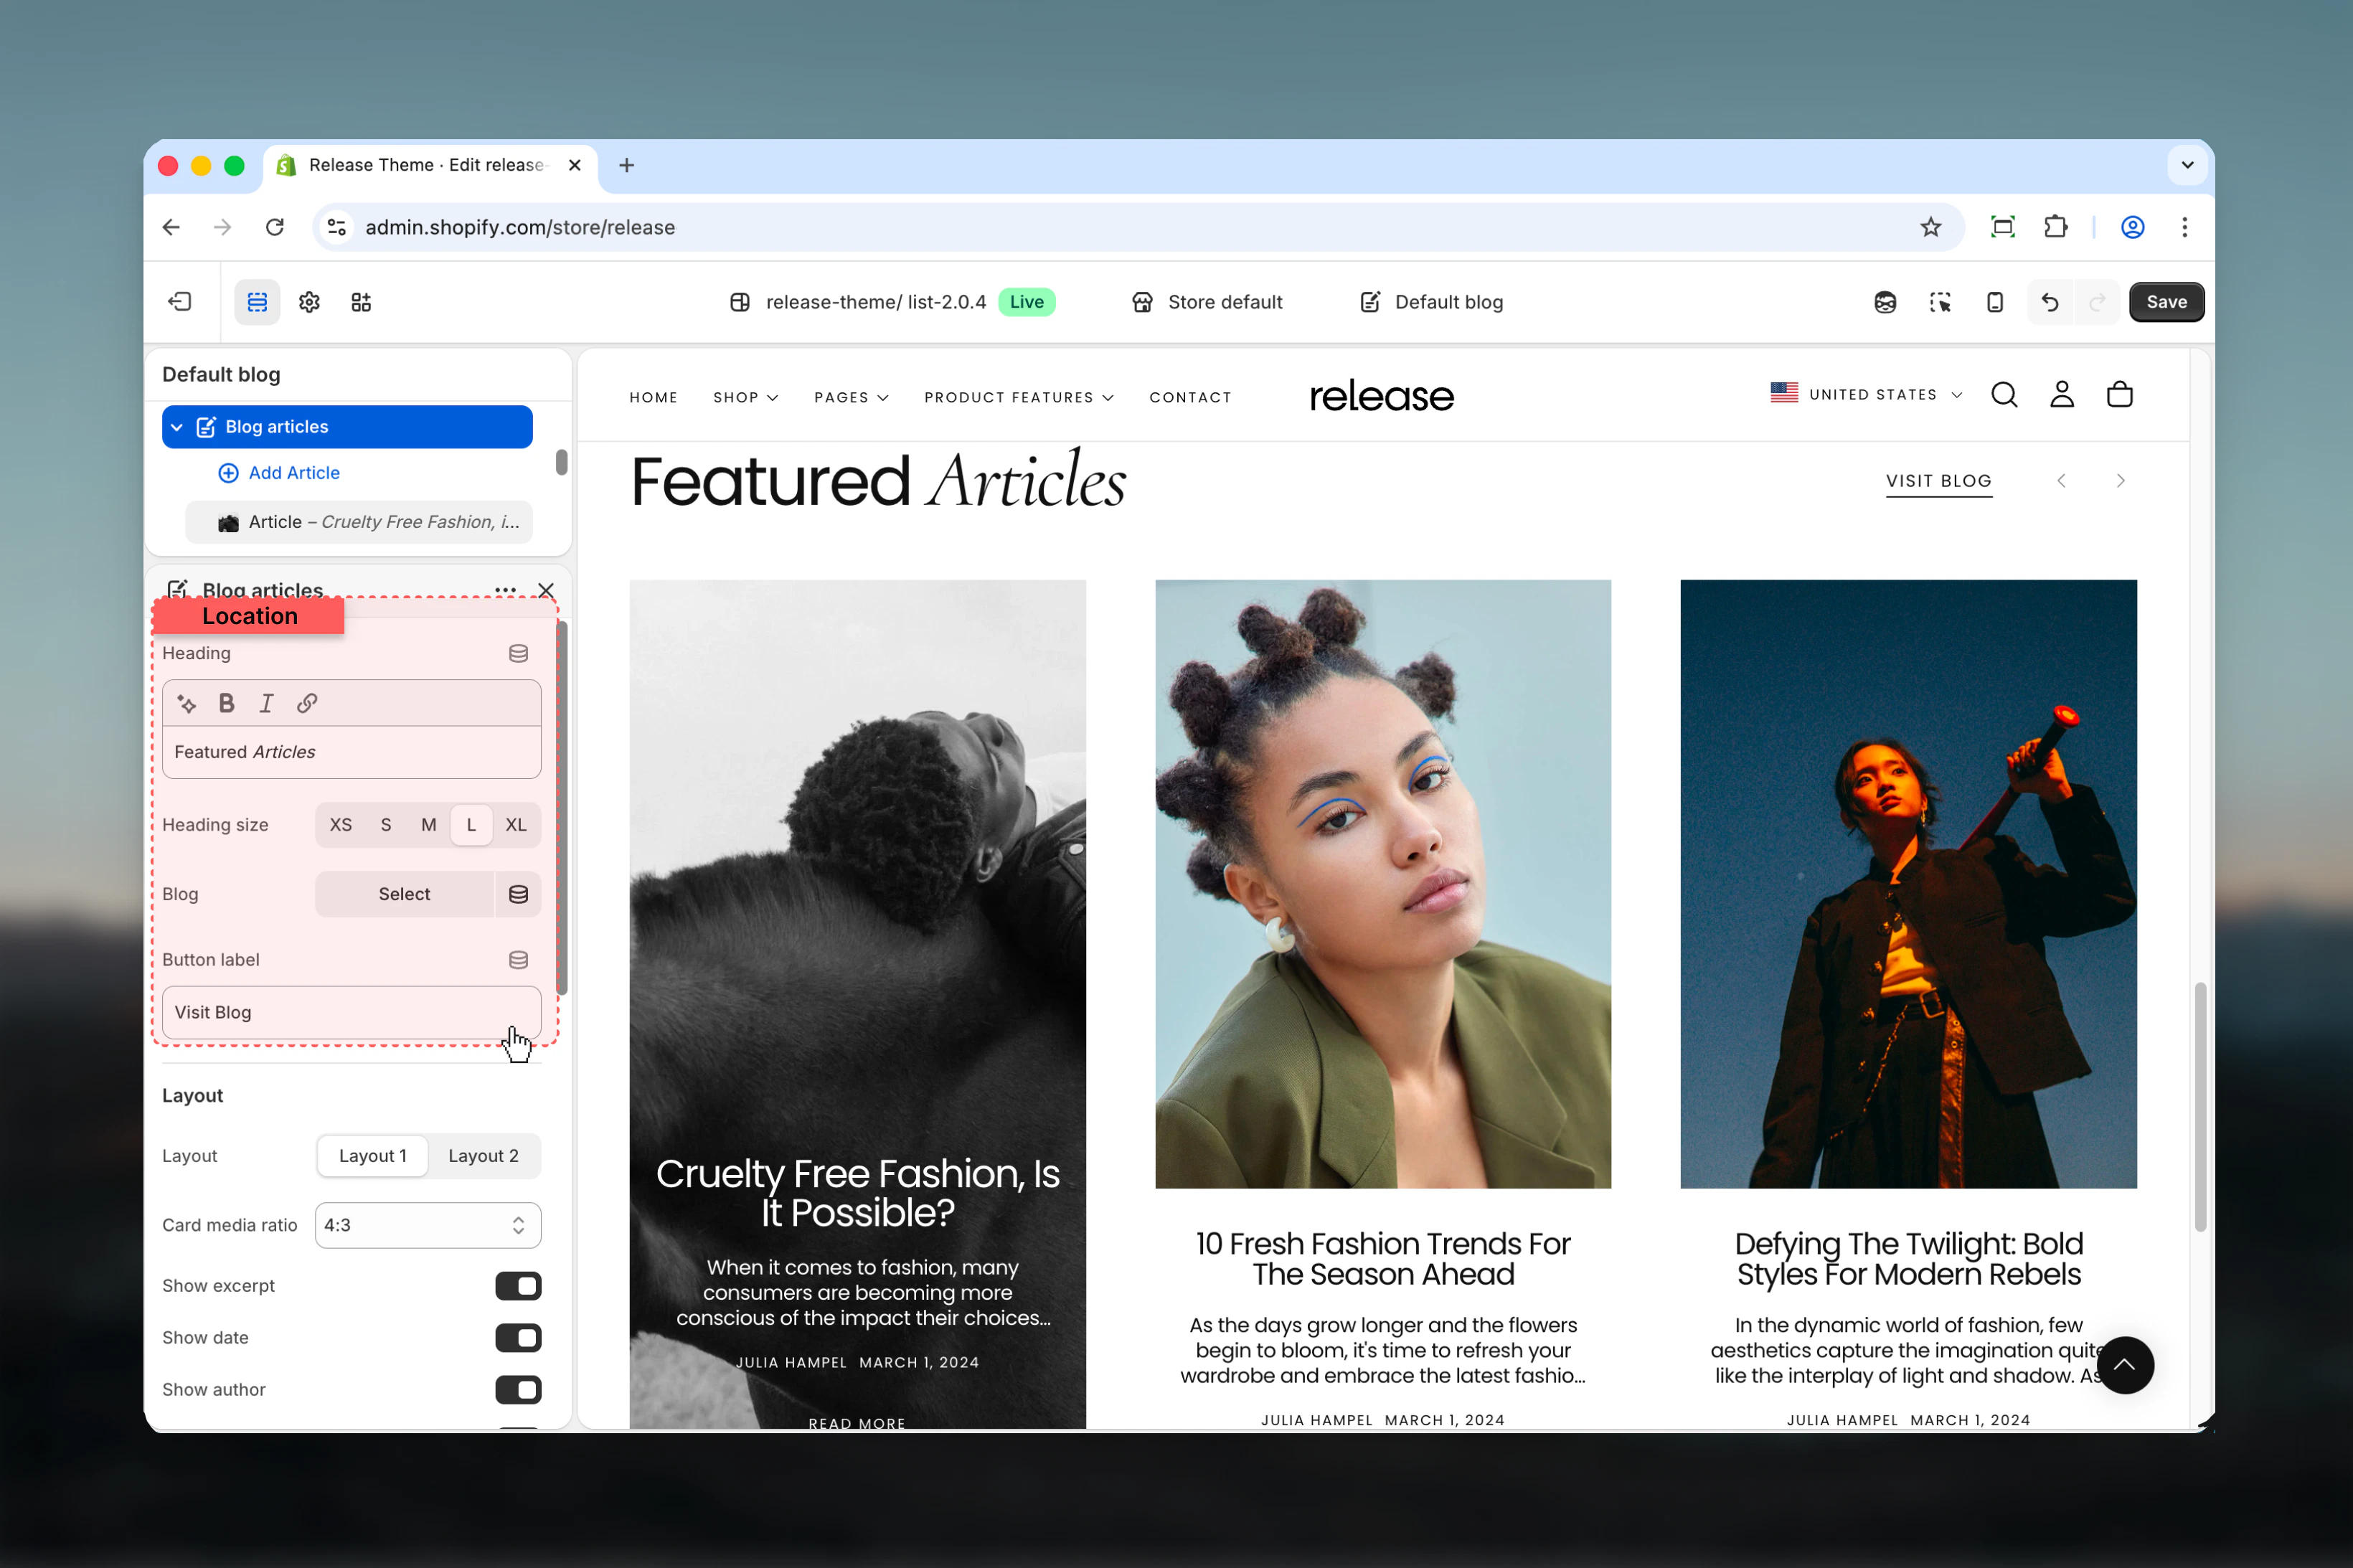Go to the HOME navigation link
Screen dimensions: 2353x1568
pyautogui.click(x=654, y=398)
